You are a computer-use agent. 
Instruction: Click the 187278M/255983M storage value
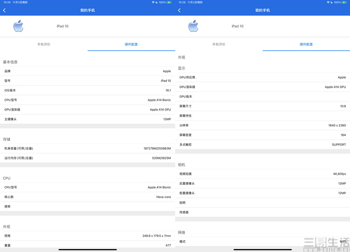(157, 148)
